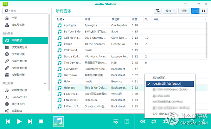This screenshot has width=211, height=129.
Task: Select the Halo song by Beyonce
Action: (100, 82)
